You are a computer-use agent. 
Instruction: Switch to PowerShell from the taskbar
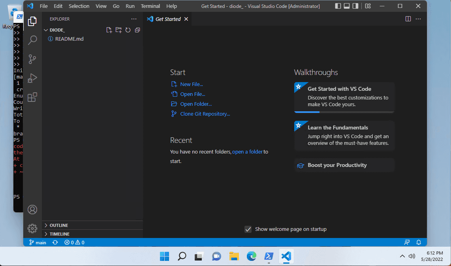[x=269, y=256]
